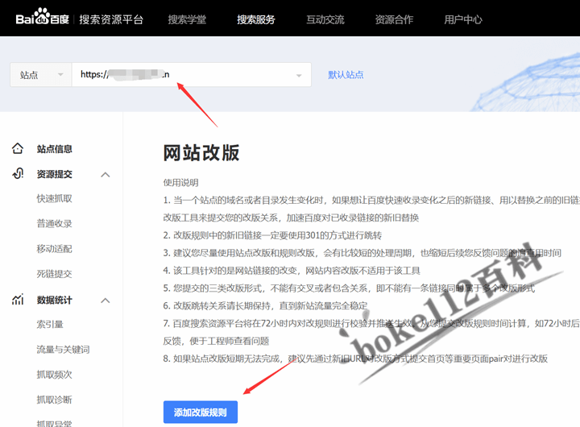Click the site URL input field
This screenshot has height=427, width=580.
pyautogui.click(x=191, y=75)
